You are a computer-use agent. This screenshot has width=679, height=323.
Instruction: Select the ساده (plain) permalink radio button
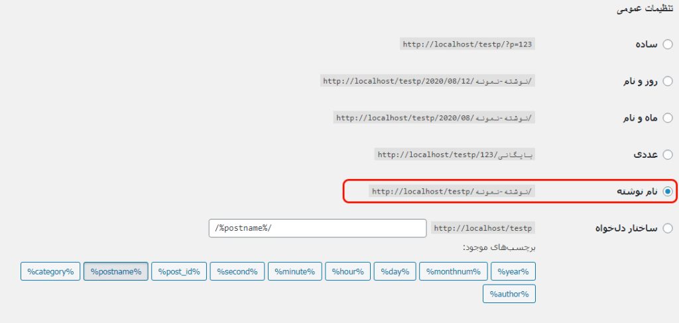coord(667,44)
